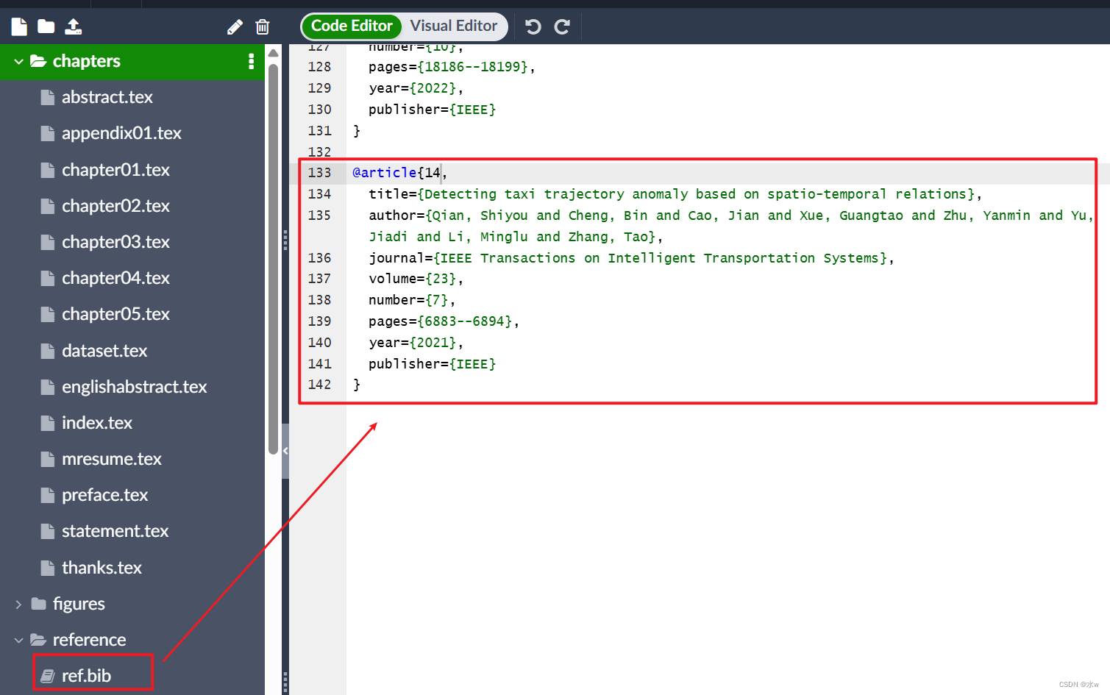
Task: Collapse the reference folder
Action: (18, 641)
